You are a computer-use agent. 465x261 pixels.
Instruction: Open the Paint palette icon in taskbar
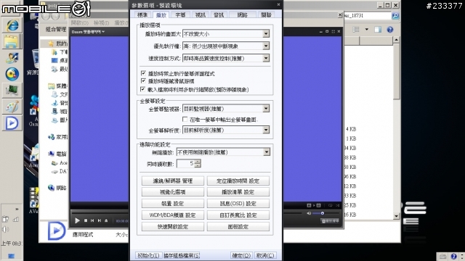tap(12, 107)
